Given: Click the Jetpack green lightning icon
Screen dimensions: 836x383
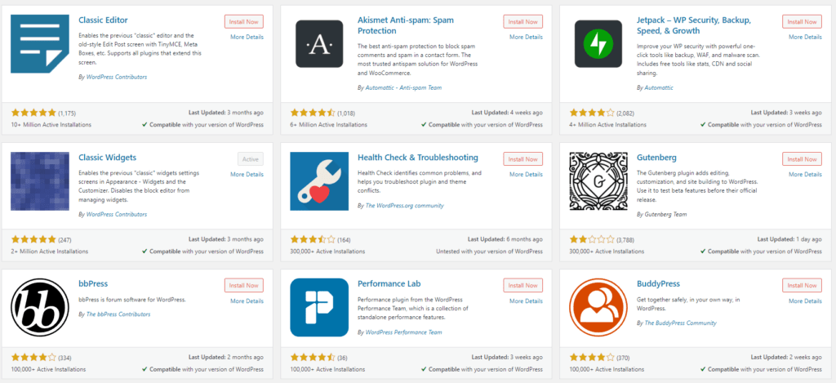Looking at the screenshot, I should [x=598, y=44].
